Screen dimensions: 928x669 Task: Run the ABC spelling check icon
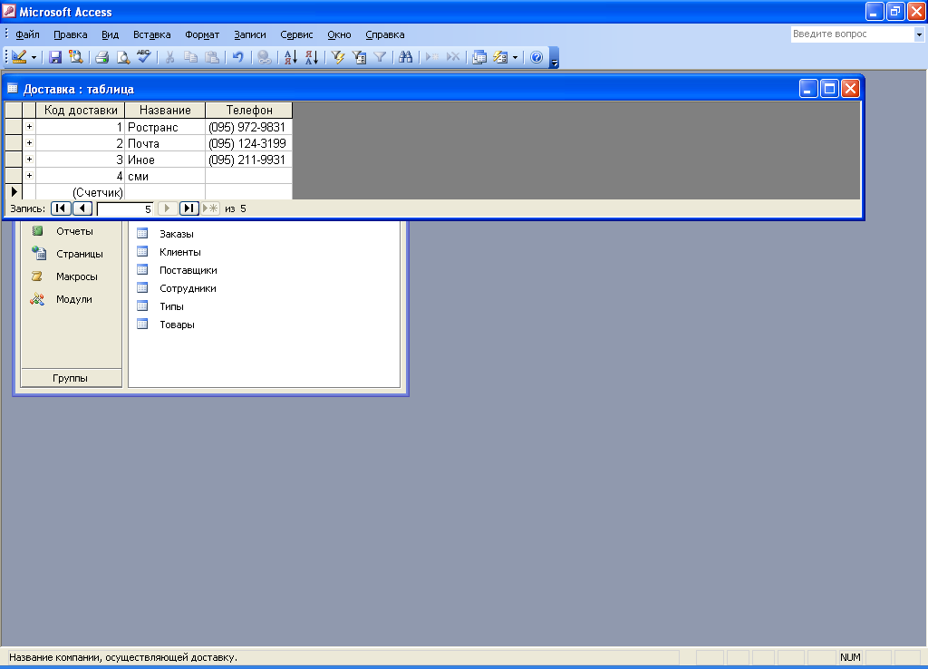(x=144, y=57)
